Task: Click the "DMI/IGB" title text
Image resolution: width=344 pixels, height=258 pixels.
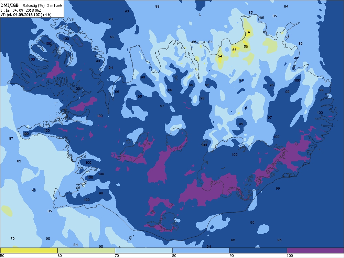Action: tap(9, 6)
